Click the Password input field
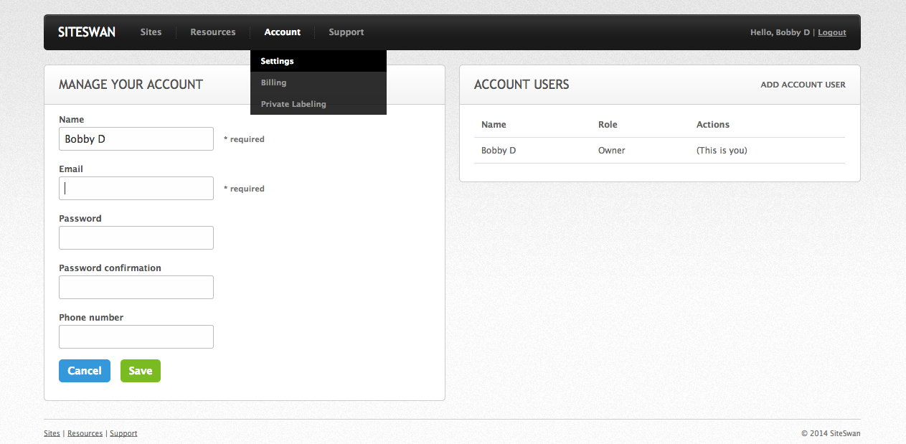 pyautogui.click(x=136, y=237)
